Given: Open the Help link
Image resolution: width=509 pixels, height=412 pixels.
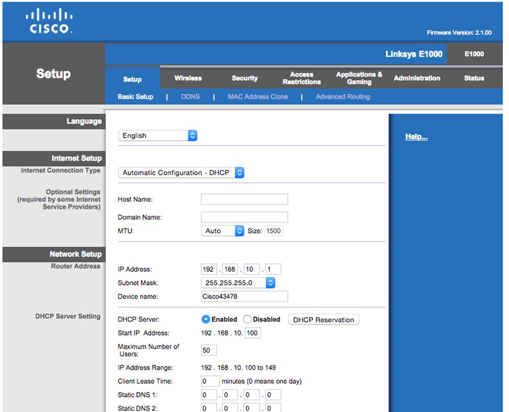Looking at the screenshot, I should [x=417, y=136].
